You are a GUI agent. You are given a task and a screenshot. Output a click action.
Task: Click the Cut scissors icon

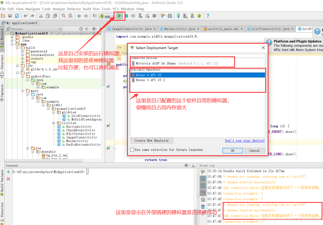click(x=41, y=16)
